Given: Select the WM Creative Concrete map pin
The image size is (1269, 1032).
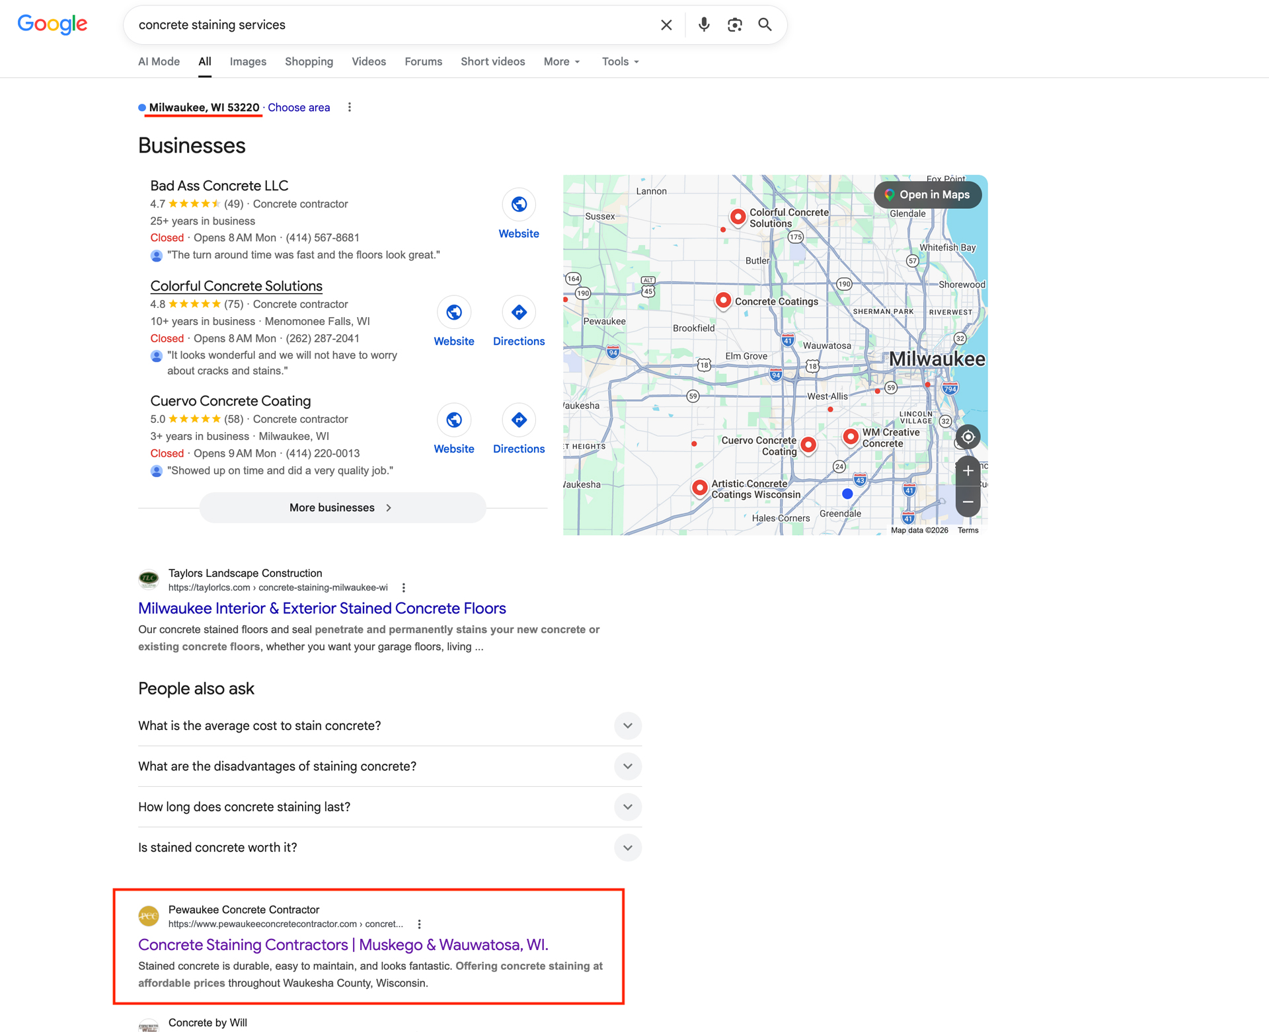Looking at the screenshot, I should tap(851, 437).
